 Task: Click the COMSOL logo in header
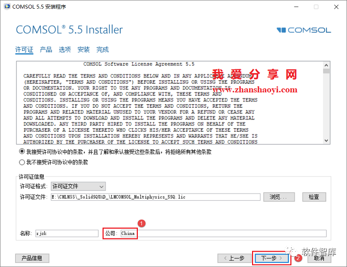[304, 30]
